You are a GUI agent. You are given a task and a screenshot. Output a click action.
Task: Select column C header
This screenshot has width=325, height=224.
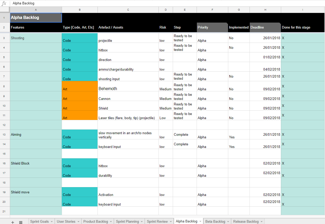[x=128, y=10]
